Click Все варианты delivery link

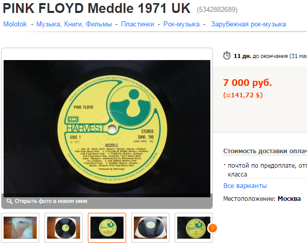tap(245, 185)
